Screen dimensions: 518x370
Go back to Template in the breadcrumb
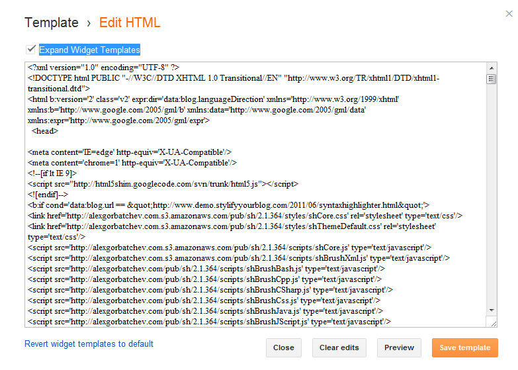[52, 23]
